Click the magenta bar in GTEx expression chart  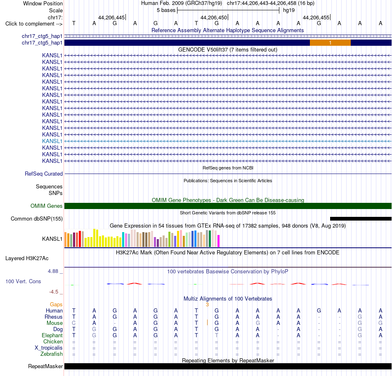[219, 241]
